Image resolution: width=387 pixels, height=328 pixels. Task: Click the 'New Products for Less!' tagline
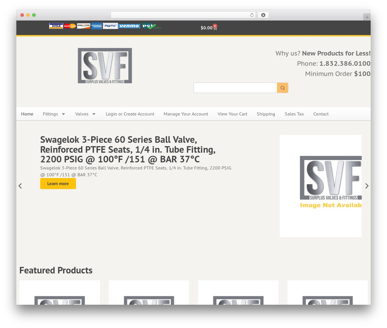point(336,53)
